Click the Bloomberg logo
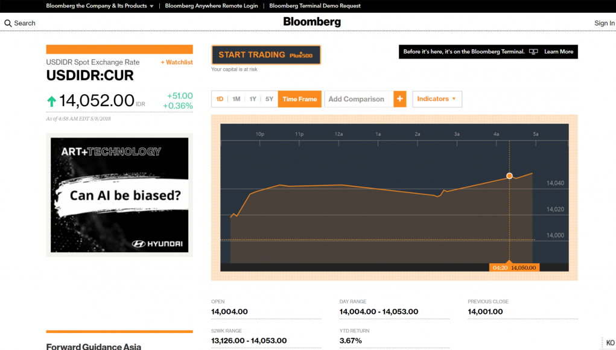This screenshot has height=350, width=616. pos(312,22)
